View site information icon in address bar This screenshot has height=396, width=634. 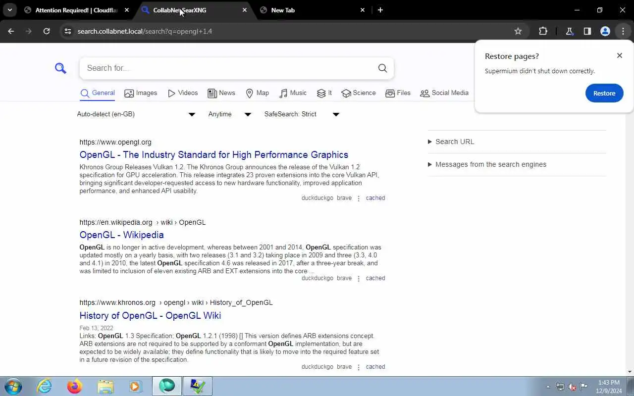coord(68,31)
